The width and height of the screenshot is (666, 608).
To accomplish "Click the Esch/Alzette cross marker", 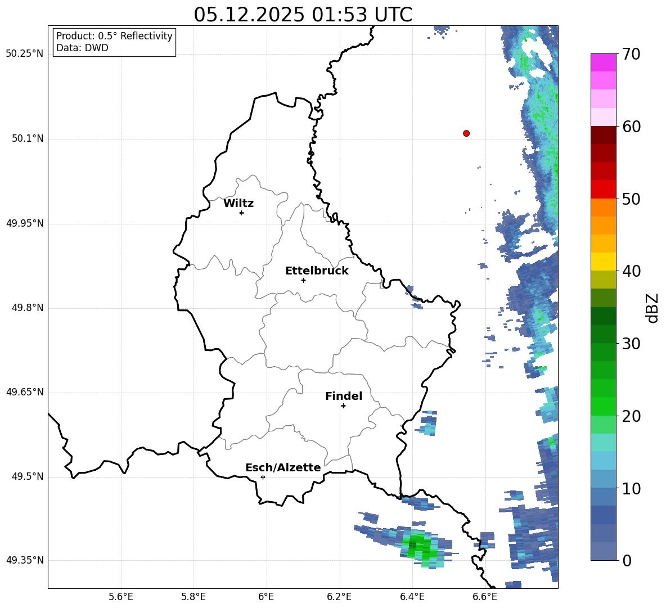I will pyautogui.click(x=263, y=477).
